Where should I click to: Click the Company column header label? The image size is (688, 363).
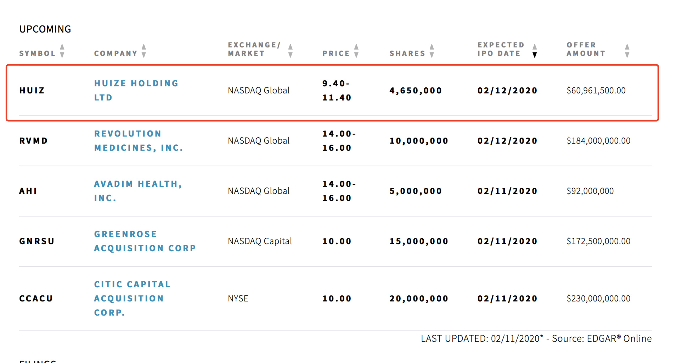[115, 53]
